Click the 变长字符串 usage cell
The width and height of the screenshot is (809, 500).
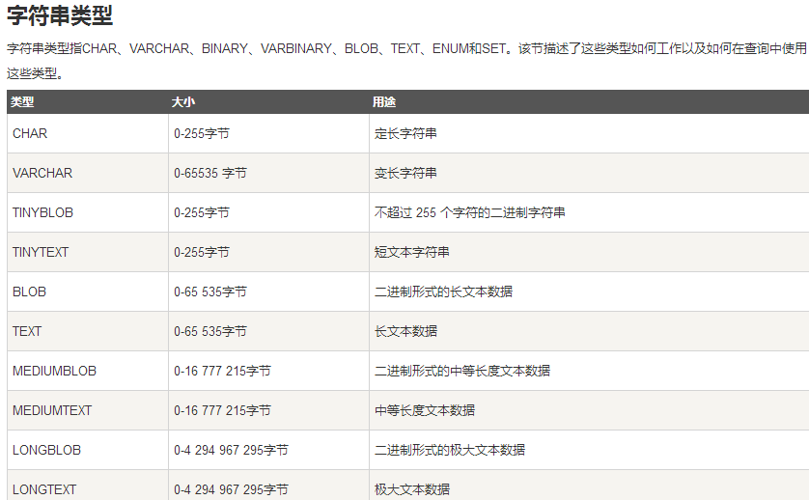click(589, 173)
